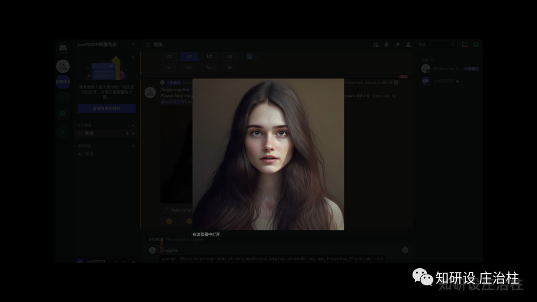The width and height of the screenshot is (537, 302).
Task: Click the U1 upscale button
Action: click(169, 57)
